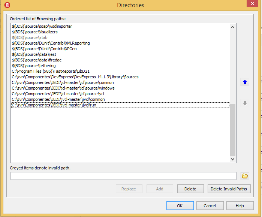Click the Add button

click(160, 189)
